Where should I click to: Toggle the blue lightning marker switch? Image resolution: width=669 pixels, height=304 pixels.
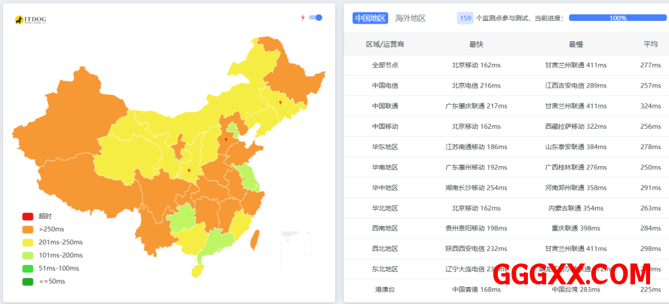tap(316, 18)
